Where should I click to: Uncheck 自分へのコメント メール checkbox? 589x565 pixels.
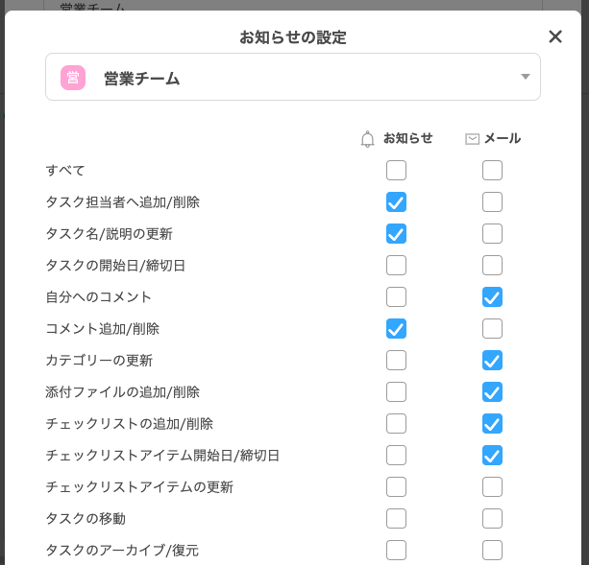pyautogui.click(x=492, y=297)
